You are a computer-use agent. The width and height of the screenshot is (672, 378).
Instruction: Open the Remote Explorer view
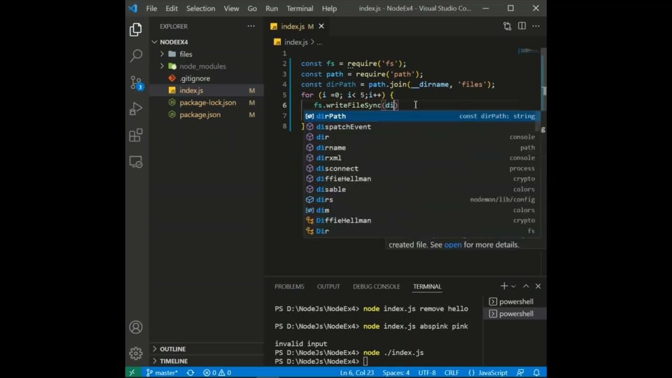coord(136,162)
